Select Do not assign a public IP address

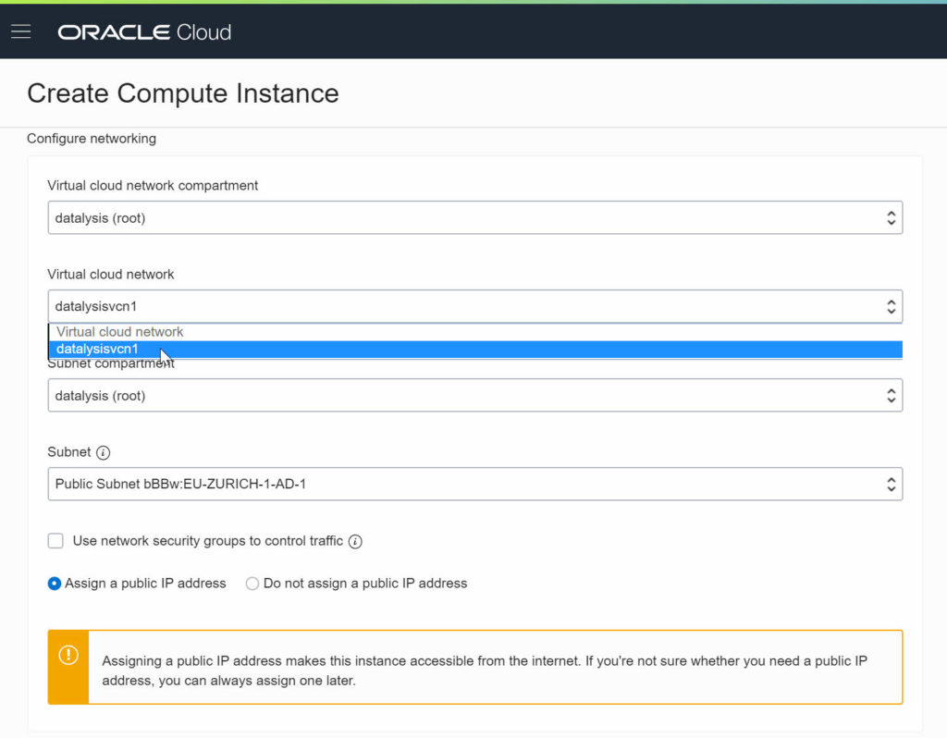(252, 584)
